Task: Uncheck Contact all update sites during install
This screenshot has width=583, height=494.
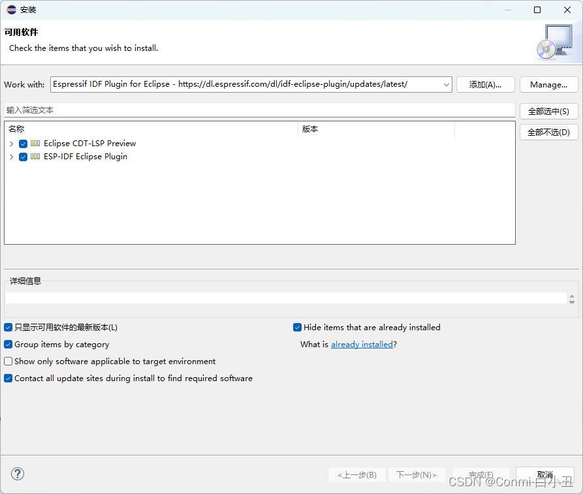Action: coord(7,378)
